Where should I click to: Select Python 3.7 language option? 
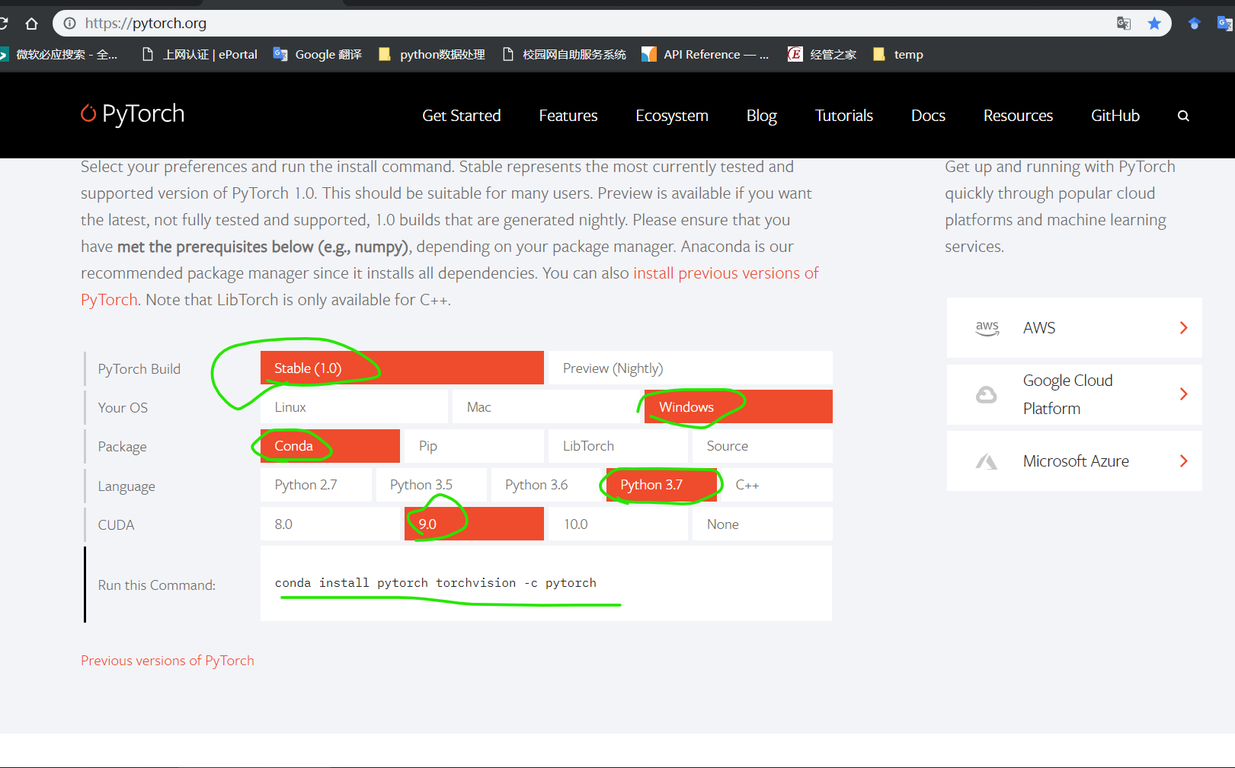click(661, 485)
